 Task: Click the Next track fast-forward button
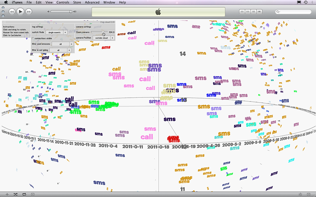pos(30,12)
